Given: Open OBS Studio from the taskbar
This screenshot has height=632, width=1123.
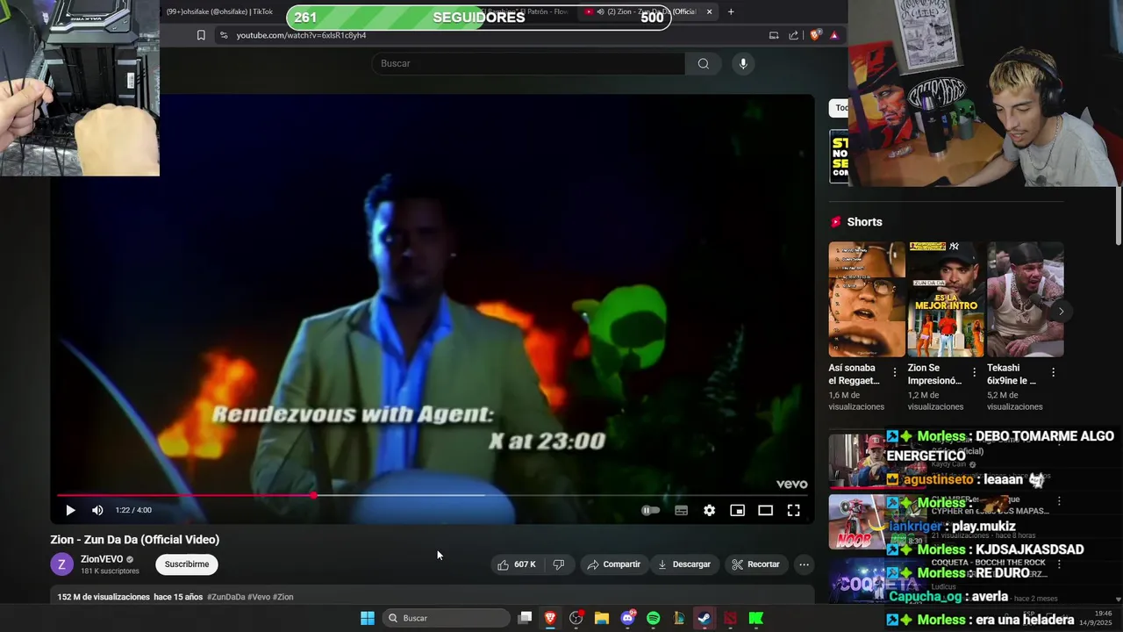Looking at the screenshot, I should pyautogui.click(x=576, y=618).
